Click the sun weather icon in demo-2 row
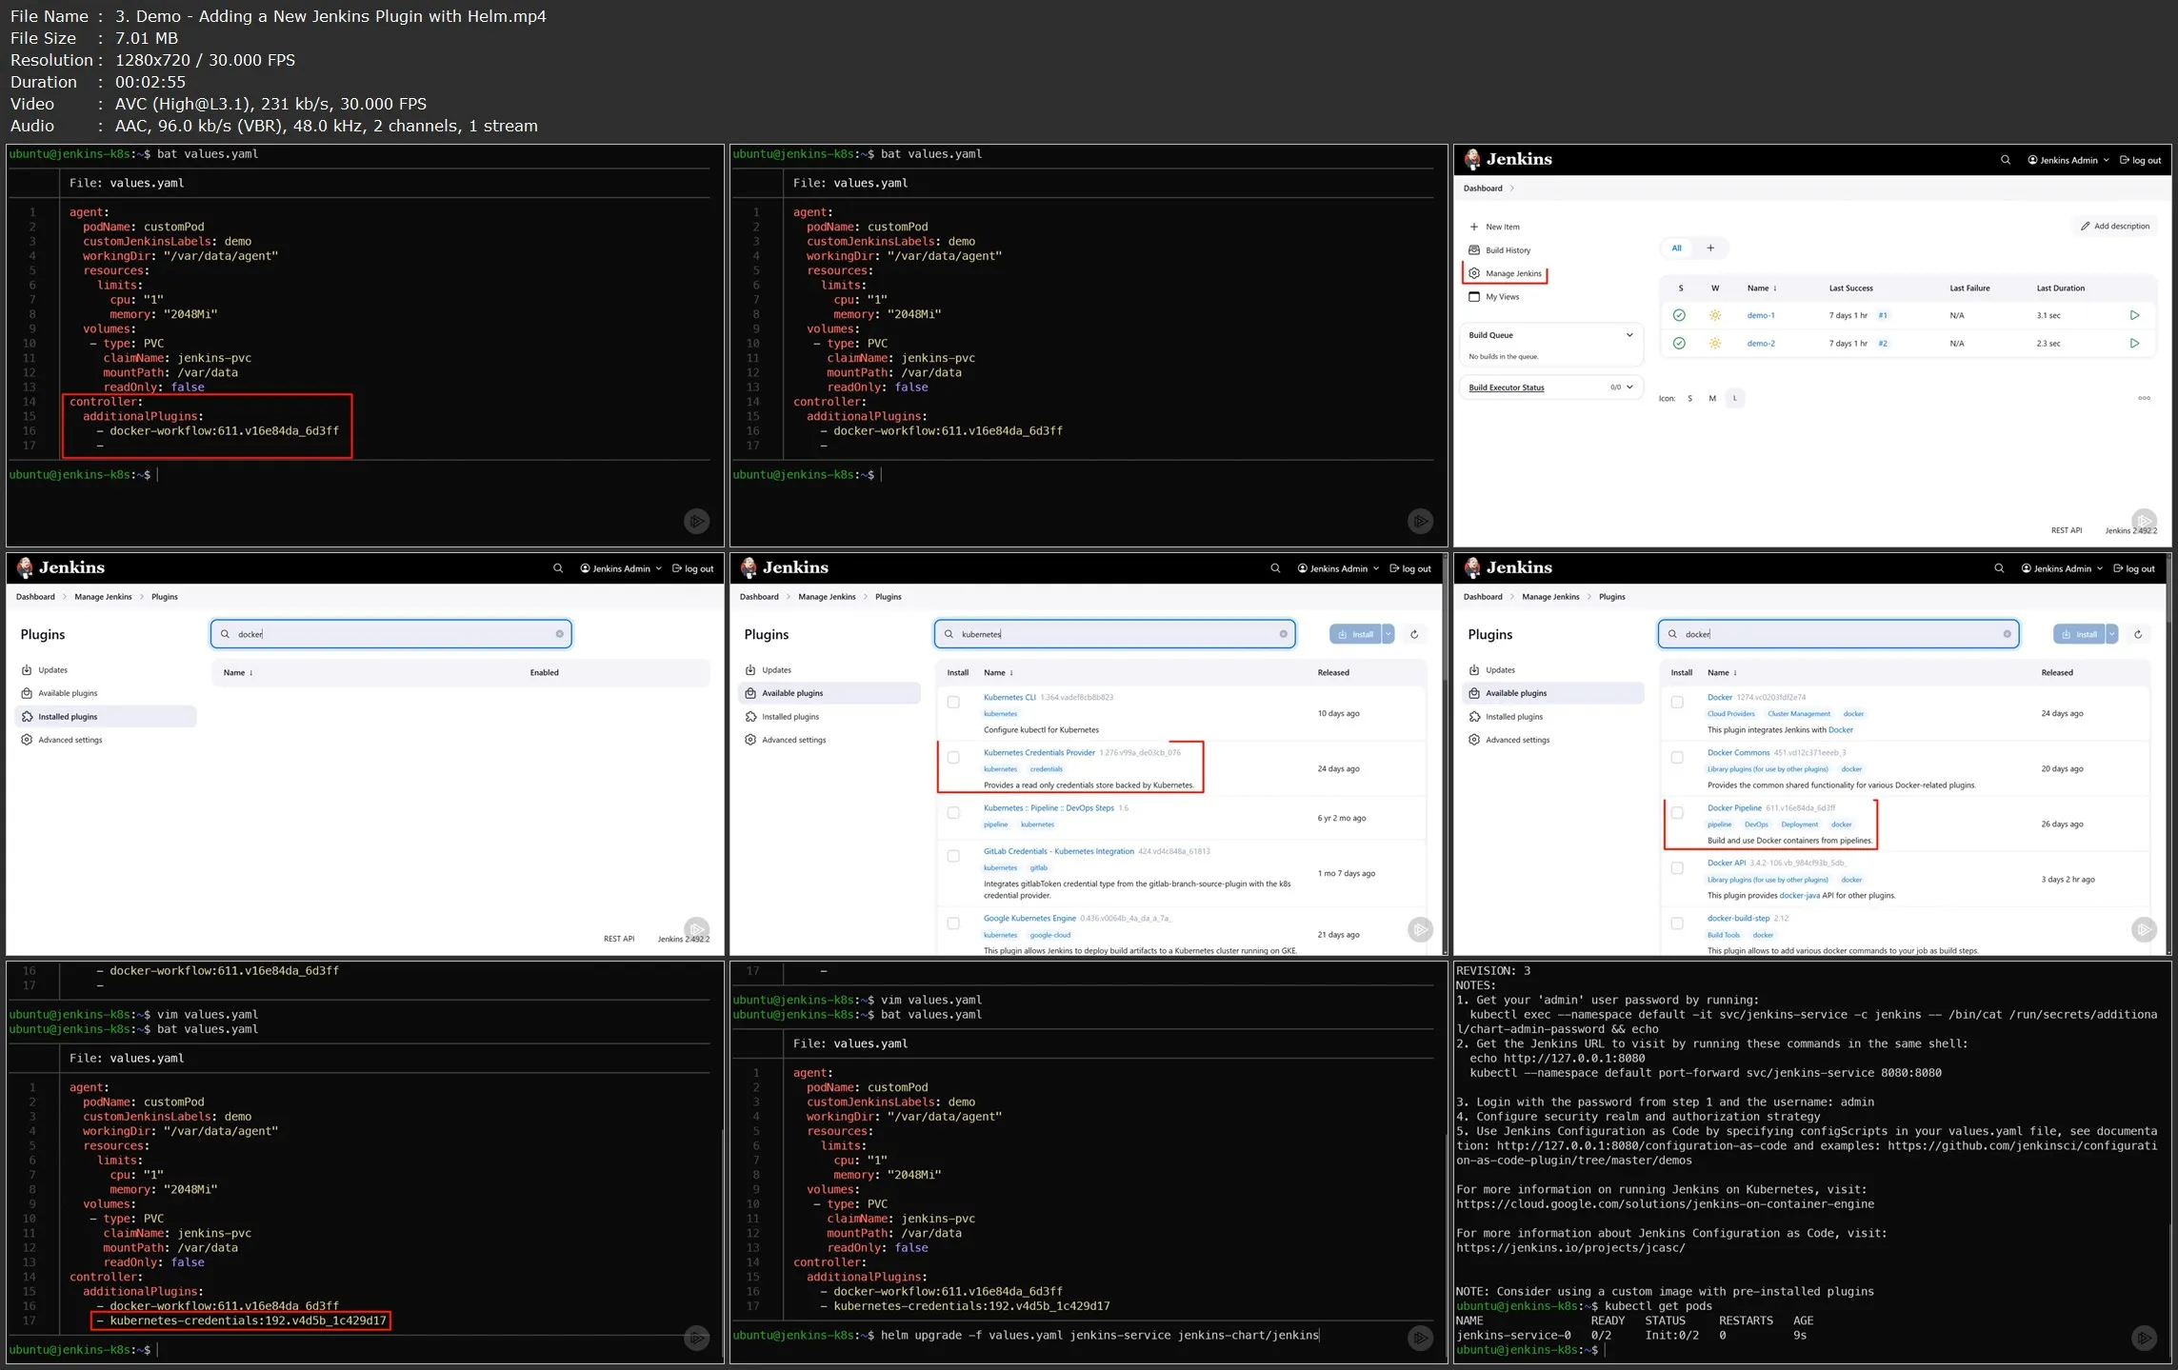 pos(1715,344)
